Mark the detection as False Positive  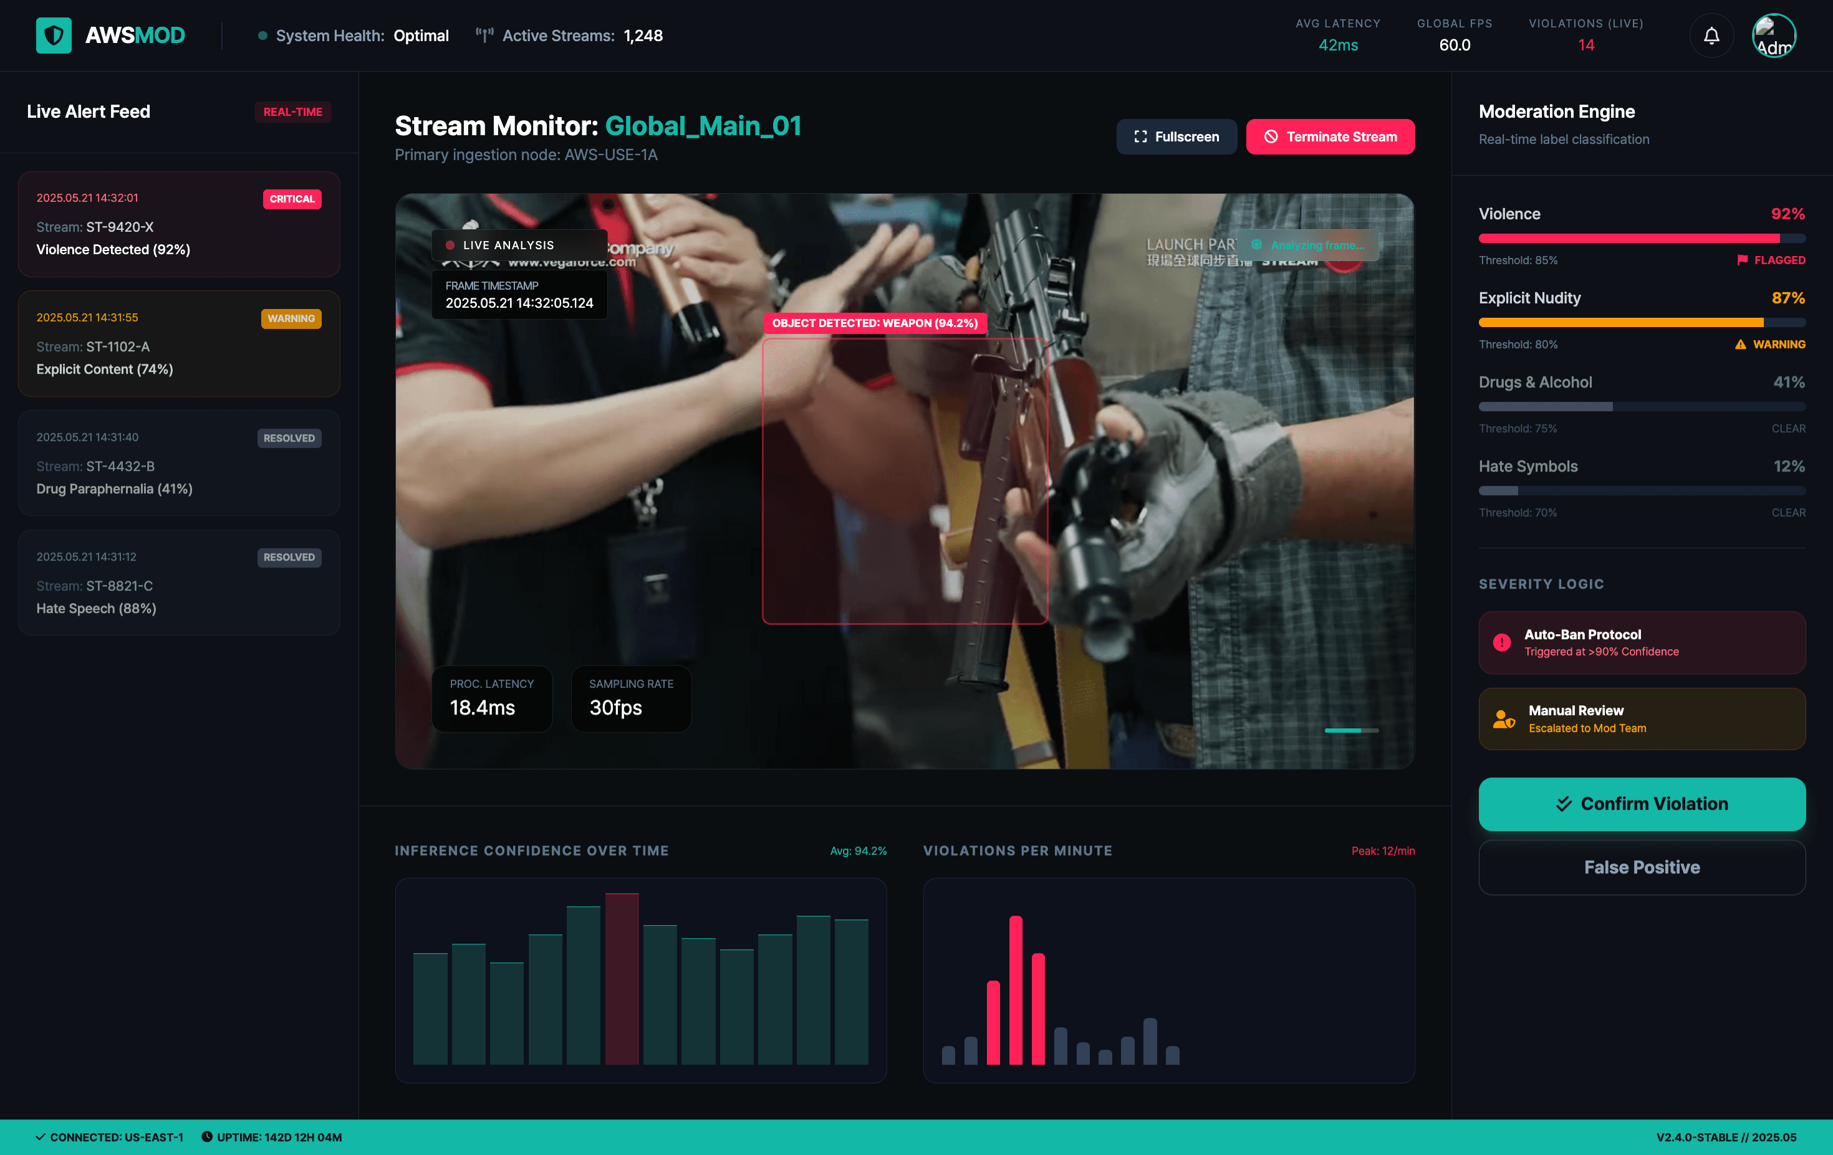[x=1641, y=867]
